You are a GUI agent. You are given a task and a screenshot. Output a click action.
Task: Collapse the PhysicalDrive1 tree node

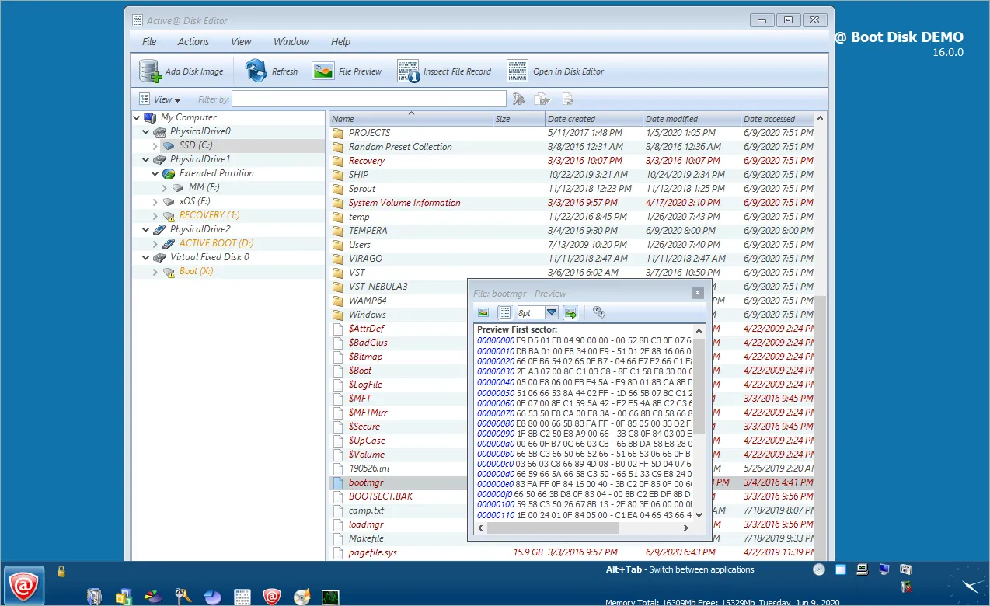(146, 160)
